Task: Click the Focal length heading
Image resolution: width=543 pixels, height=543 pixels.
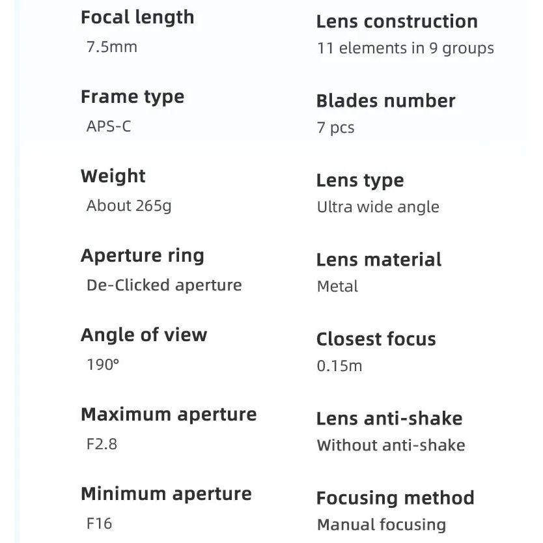Action: click(137, 18)
